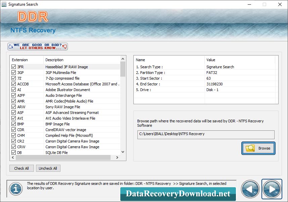Viewport: 288px width, 202px height.
Task: Select 'BMP Image File' description
Action: [x=58, y=124]
